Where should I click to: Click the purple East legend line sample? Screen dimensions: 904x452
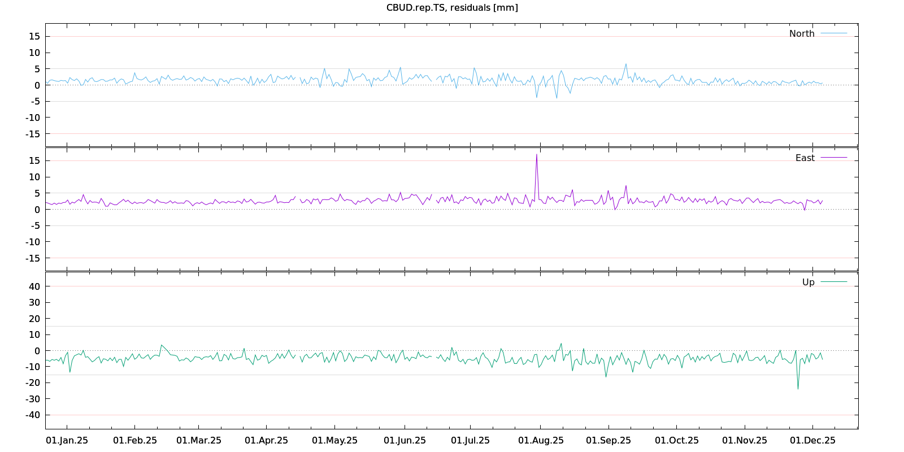[833, 158]
